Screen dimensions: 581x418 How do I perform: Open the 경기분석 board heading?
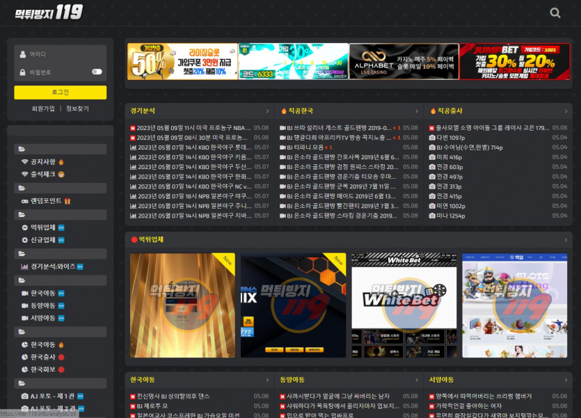(x=143, y=111)
